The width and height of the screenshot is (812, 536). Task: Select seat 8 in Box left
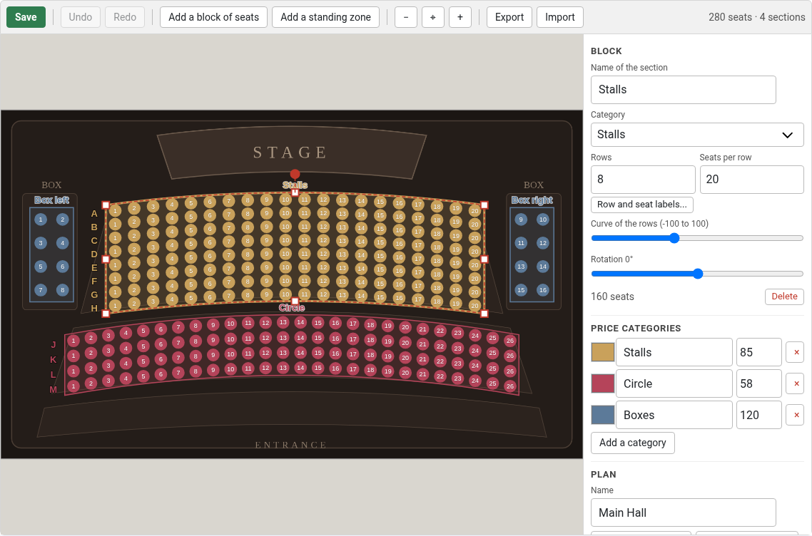63,290
